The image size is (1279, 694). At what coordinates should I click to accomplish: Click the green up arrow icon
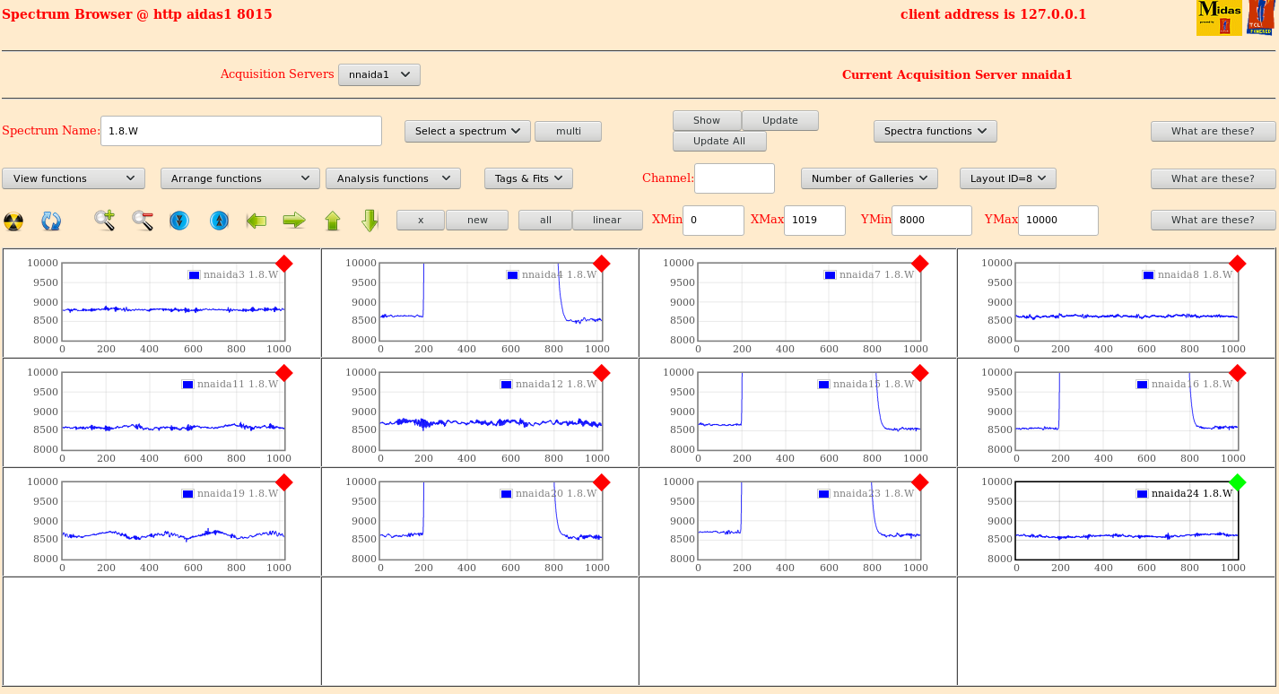point(333,221)
